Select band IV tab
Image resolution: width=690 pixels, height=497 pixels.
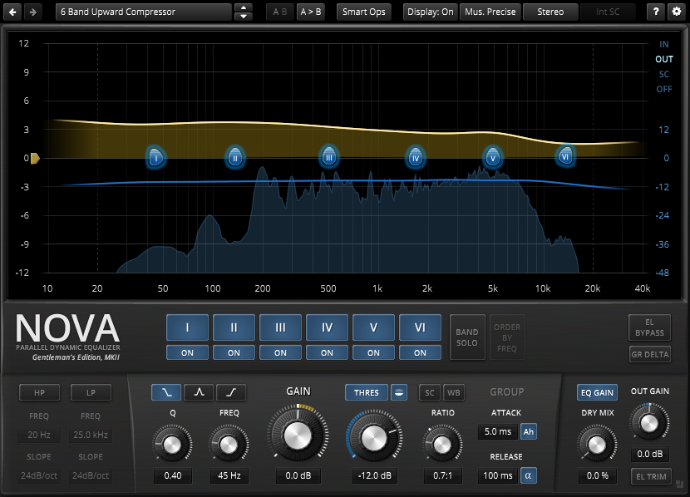(327, 327)
